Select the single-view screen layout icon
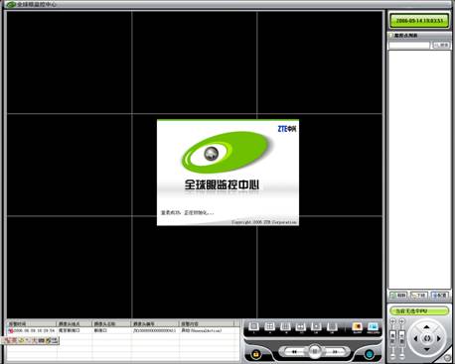455x364 pixels. point(254,326)
